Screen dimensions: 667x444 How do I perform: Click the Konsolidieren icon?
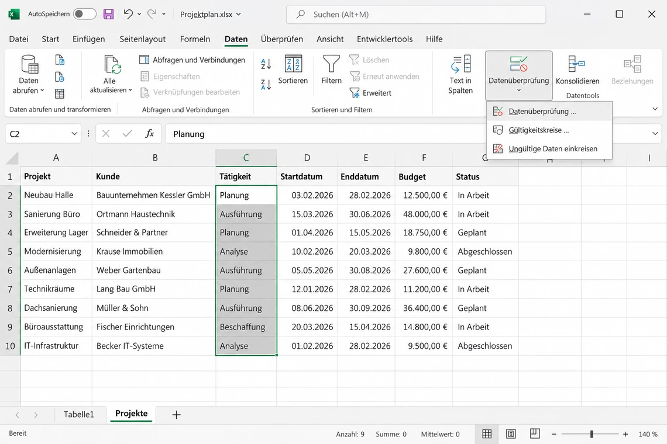(x=577, y=64)
